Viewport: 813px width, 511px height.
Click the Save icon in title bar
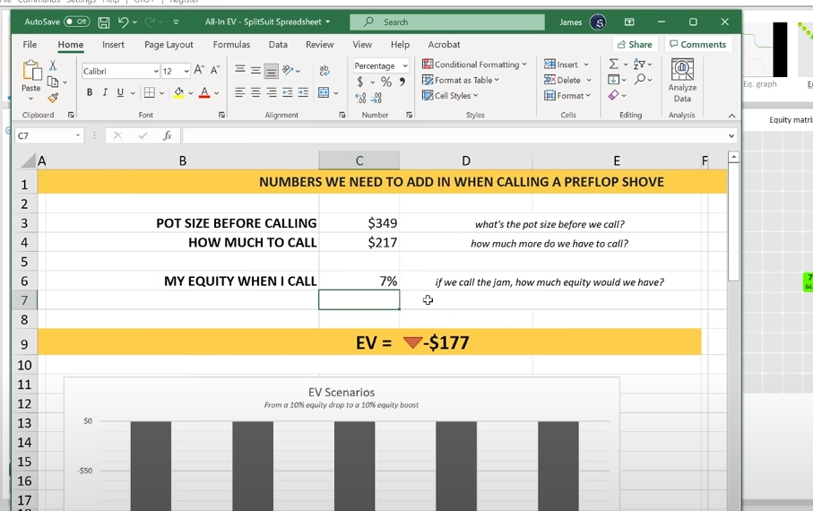pos(104,22)
